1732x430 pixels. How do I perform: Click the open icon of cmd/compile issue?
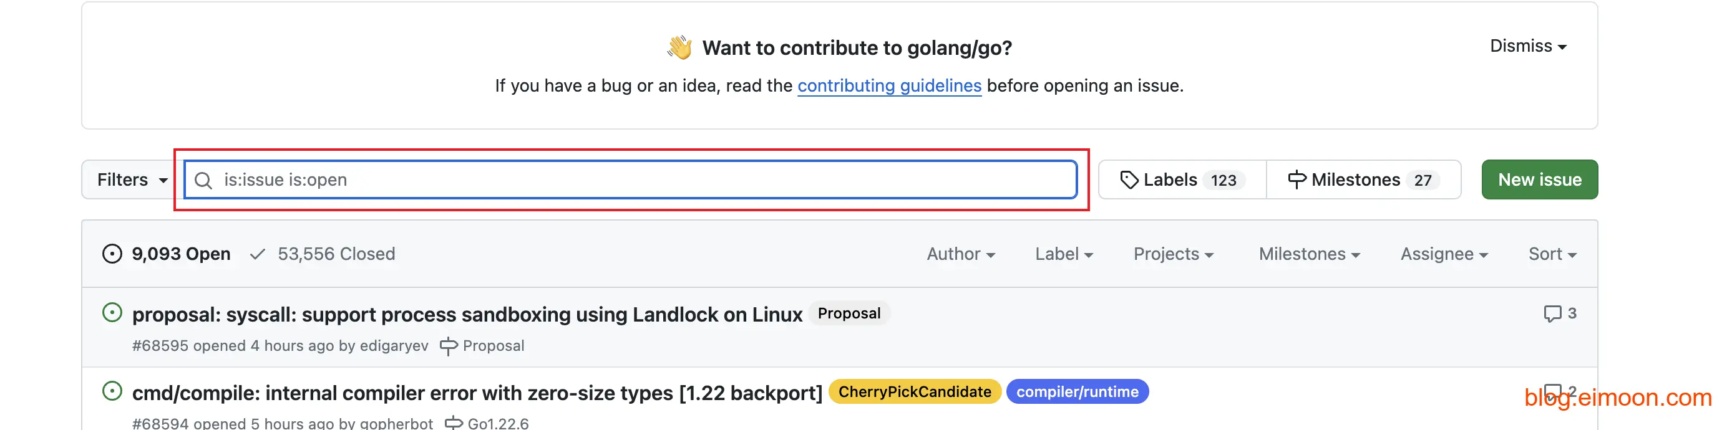[x=112, y=391]
